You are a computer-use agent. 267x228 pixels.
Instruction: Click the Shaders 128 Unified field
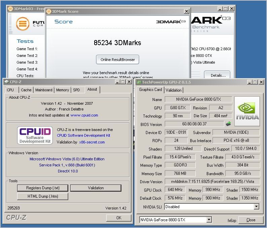(183, 149)
